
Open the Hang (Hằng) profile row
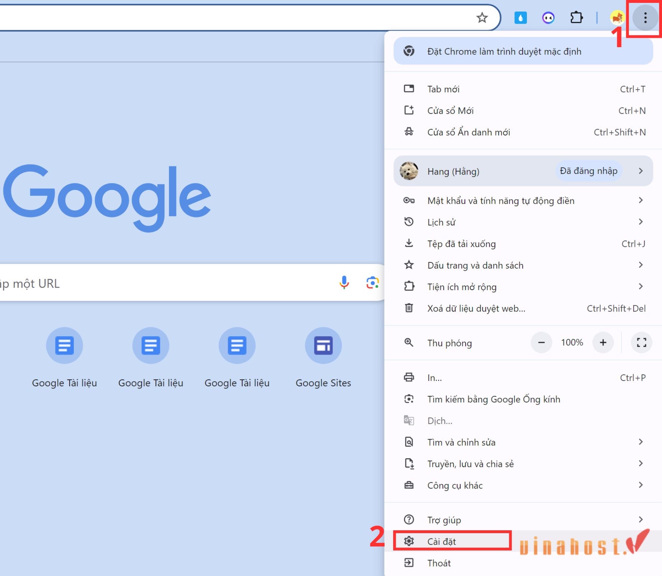(x=523, y=171)
